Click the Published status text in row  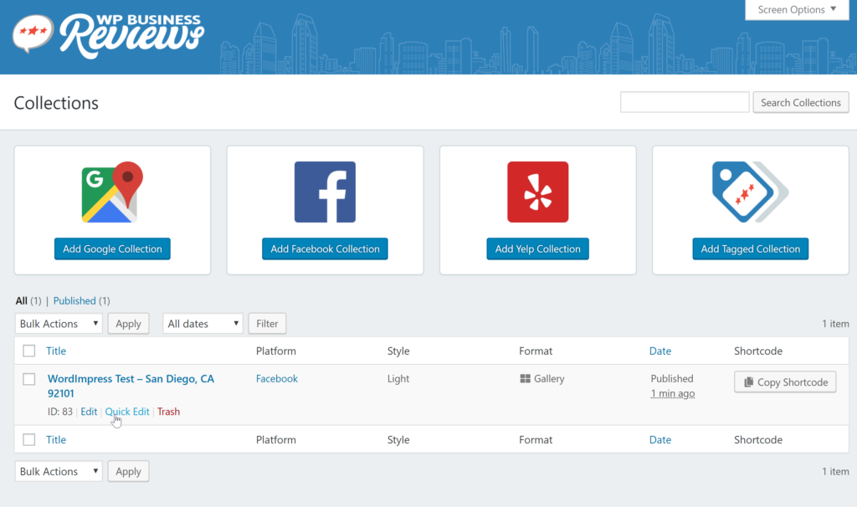pos(672,379)
